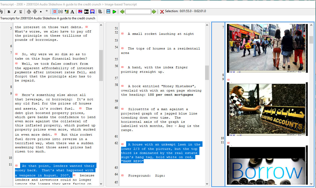Screen dimensions: 316x188
Task: Click the green left arrow search-back icon
Action: [x=122, y=12]
